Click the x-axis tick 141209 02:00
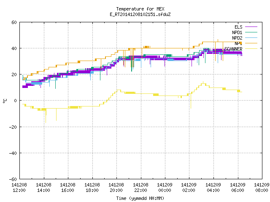Image resolution: width=270 pixels, height=202 pixels. pyautogui.click(x=189, y=188)
